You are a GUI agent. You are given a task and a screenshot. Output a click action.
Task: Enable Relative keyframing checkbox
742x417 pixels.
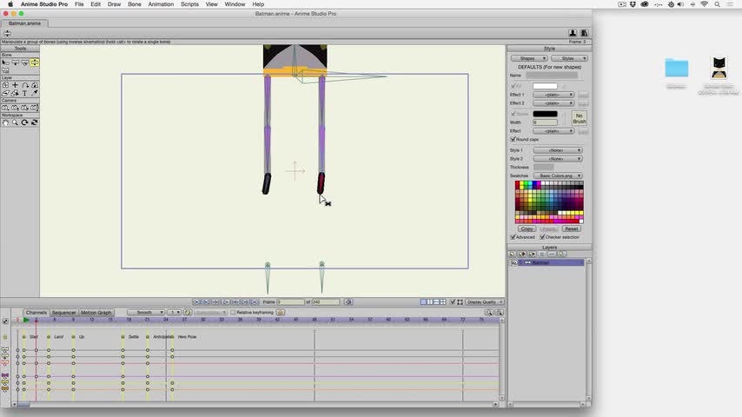click(233, 313)
